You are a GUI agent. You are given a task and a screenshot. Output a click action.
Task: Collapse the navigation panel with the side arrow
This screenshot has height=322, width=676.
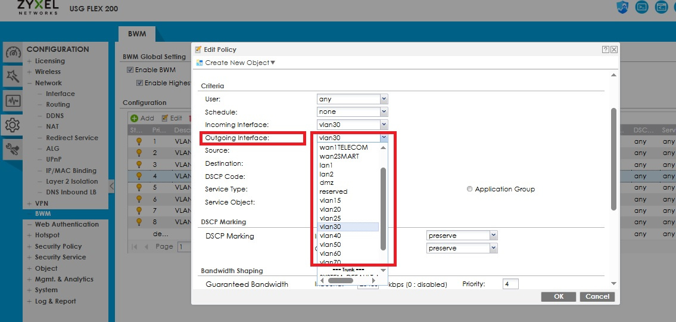111,186
